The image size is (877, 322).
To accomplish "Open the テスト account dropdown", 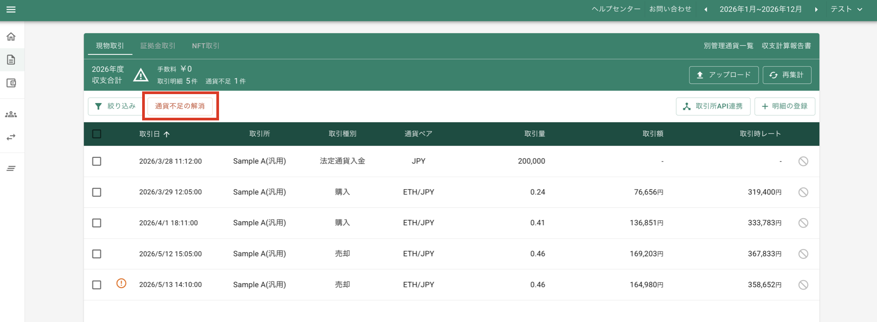I will tap(846, 9).
